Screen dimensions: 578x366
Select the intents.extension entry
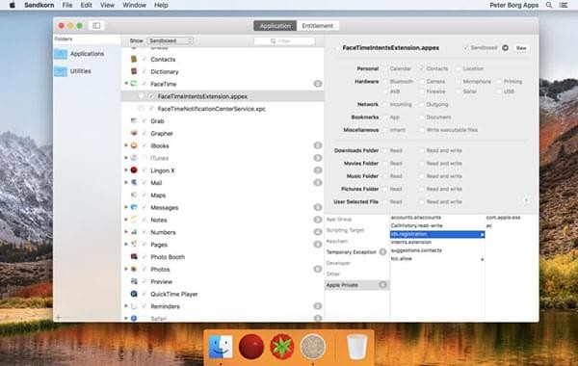pyautogui.click(x=437, y=242)
